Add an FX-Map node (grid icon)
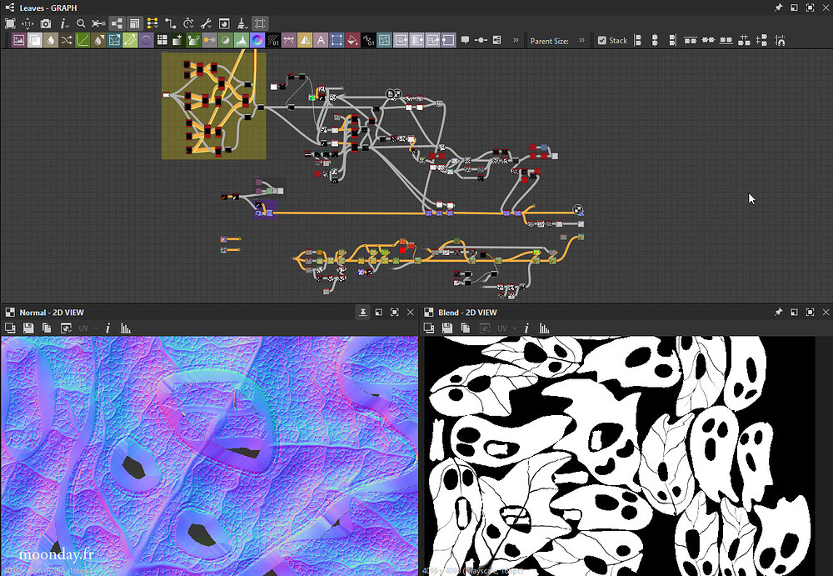 (162, 40)
